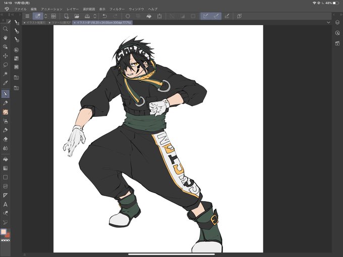Open the Navigator palette icon on right
Viewport: 343px width, 257px height.
point(337,33)
